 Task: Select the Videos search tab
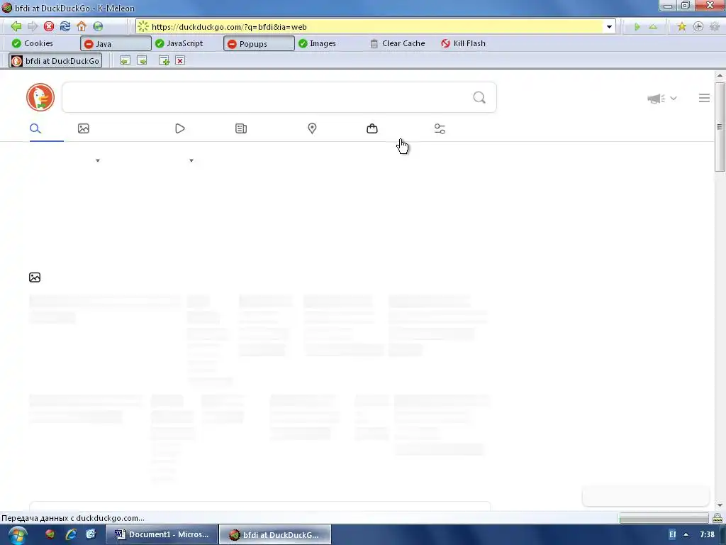click(180, 128)
